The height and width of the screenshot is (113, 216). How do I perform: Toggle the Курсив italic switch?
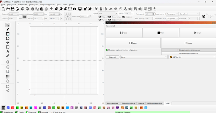point(100,20)
